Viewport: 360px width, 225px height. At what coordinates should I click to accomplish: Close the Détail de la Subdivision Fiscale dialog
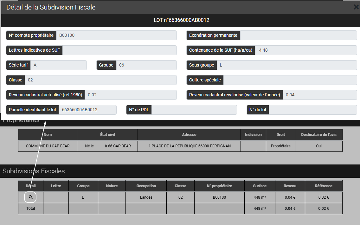[356, 7]
